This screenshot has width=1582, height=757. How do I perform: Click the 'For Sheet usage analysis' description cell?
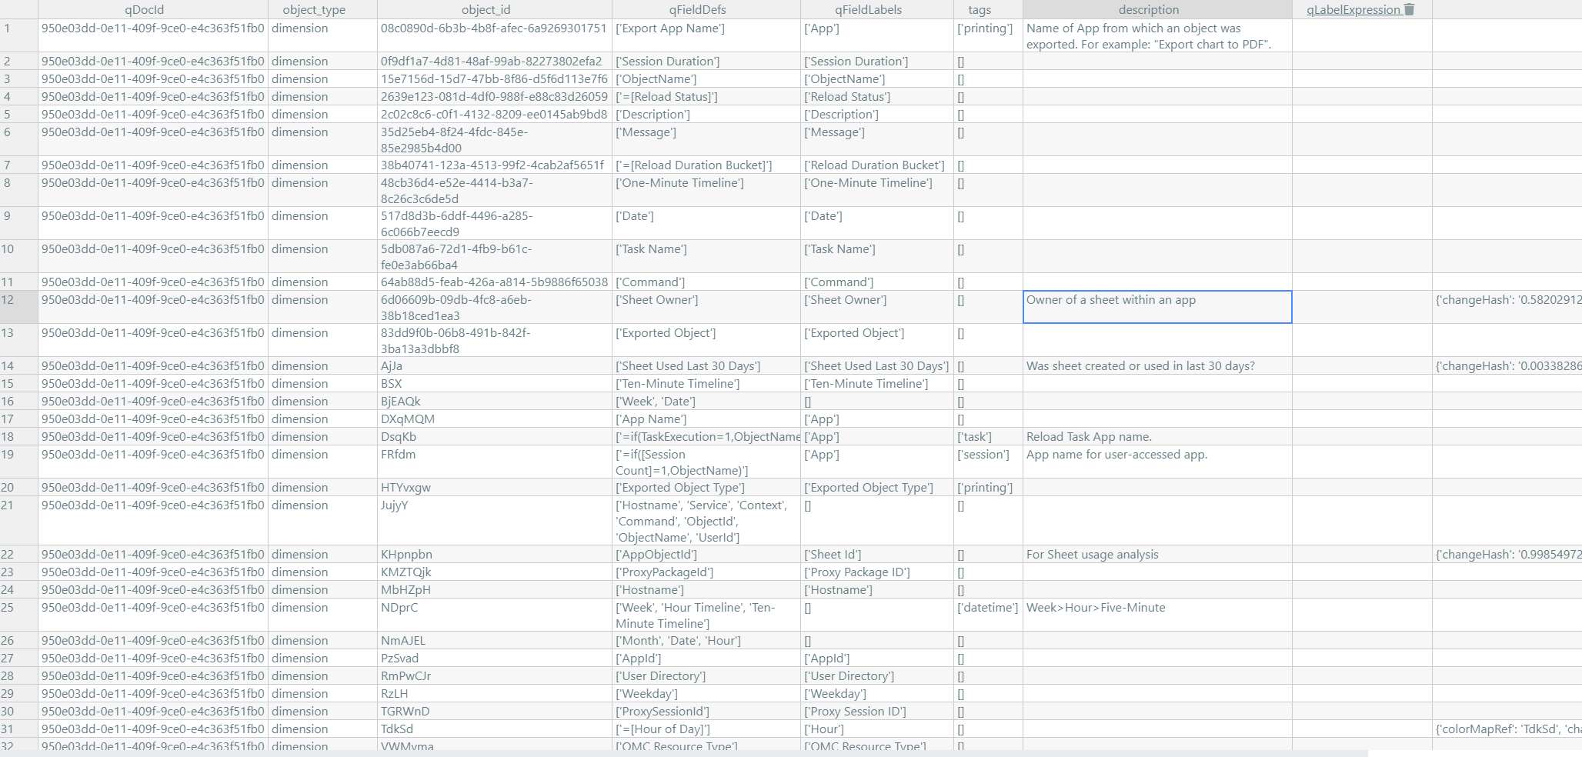tap(1157, 554)
